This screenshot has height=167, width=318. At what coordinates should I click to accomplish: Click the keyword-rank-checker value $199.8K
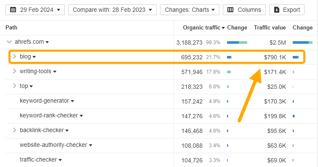click(275, 116)
